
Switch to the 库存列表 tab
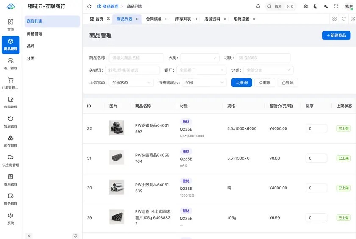pos(183,19)
